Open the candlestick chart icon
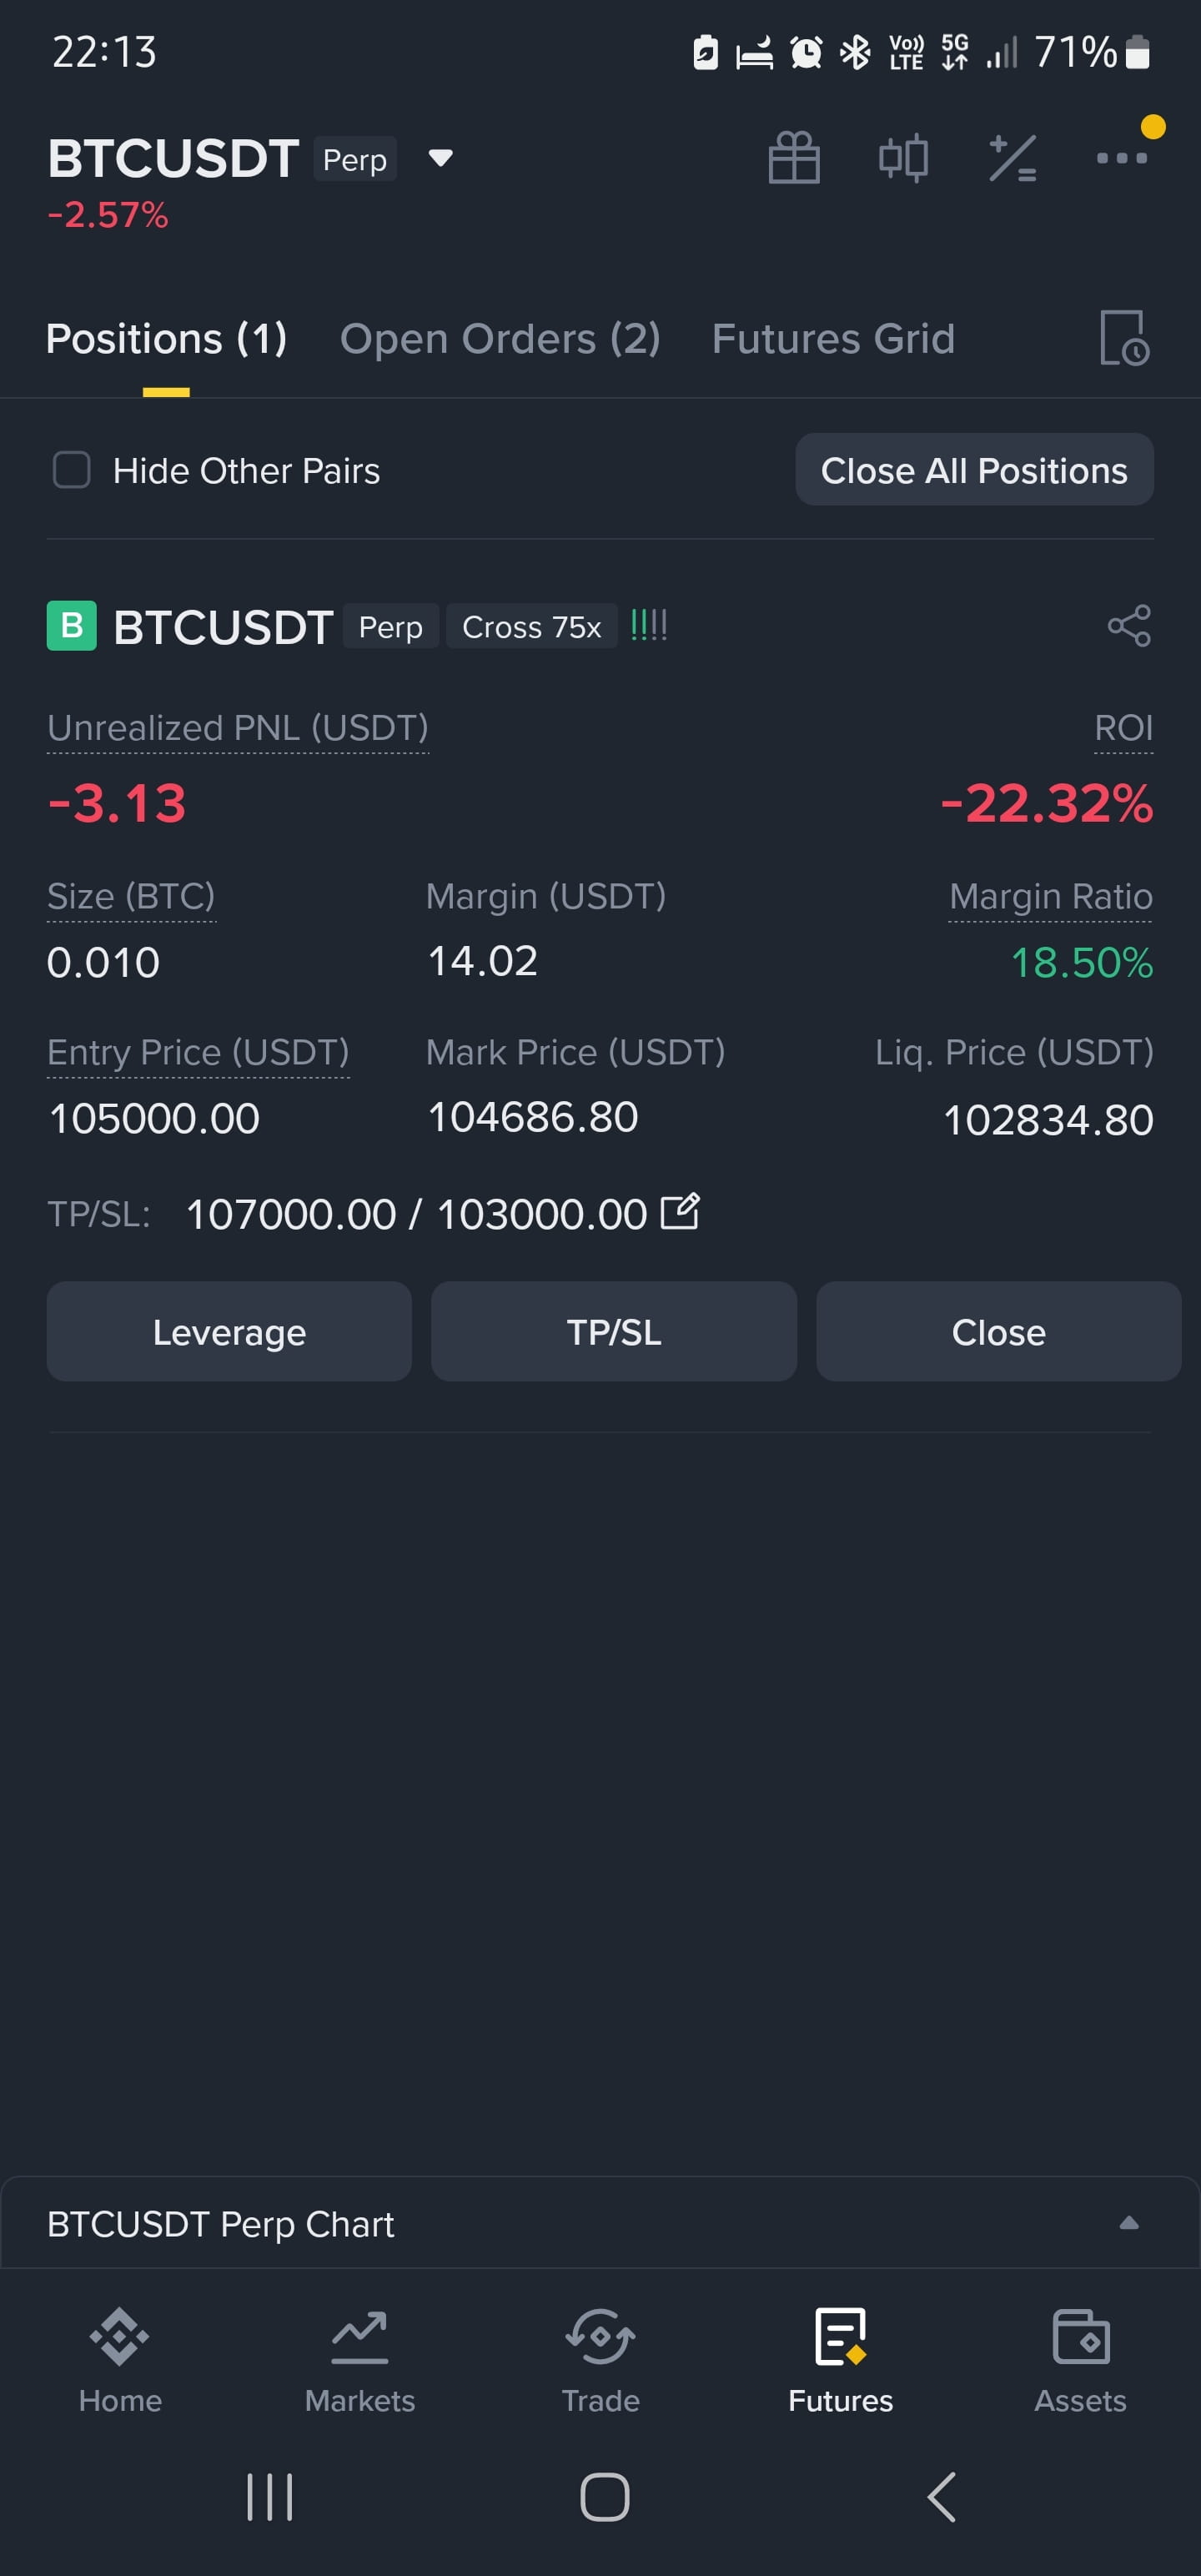1201x2576 pixels. pyautogui.click(x=903, y=158)
